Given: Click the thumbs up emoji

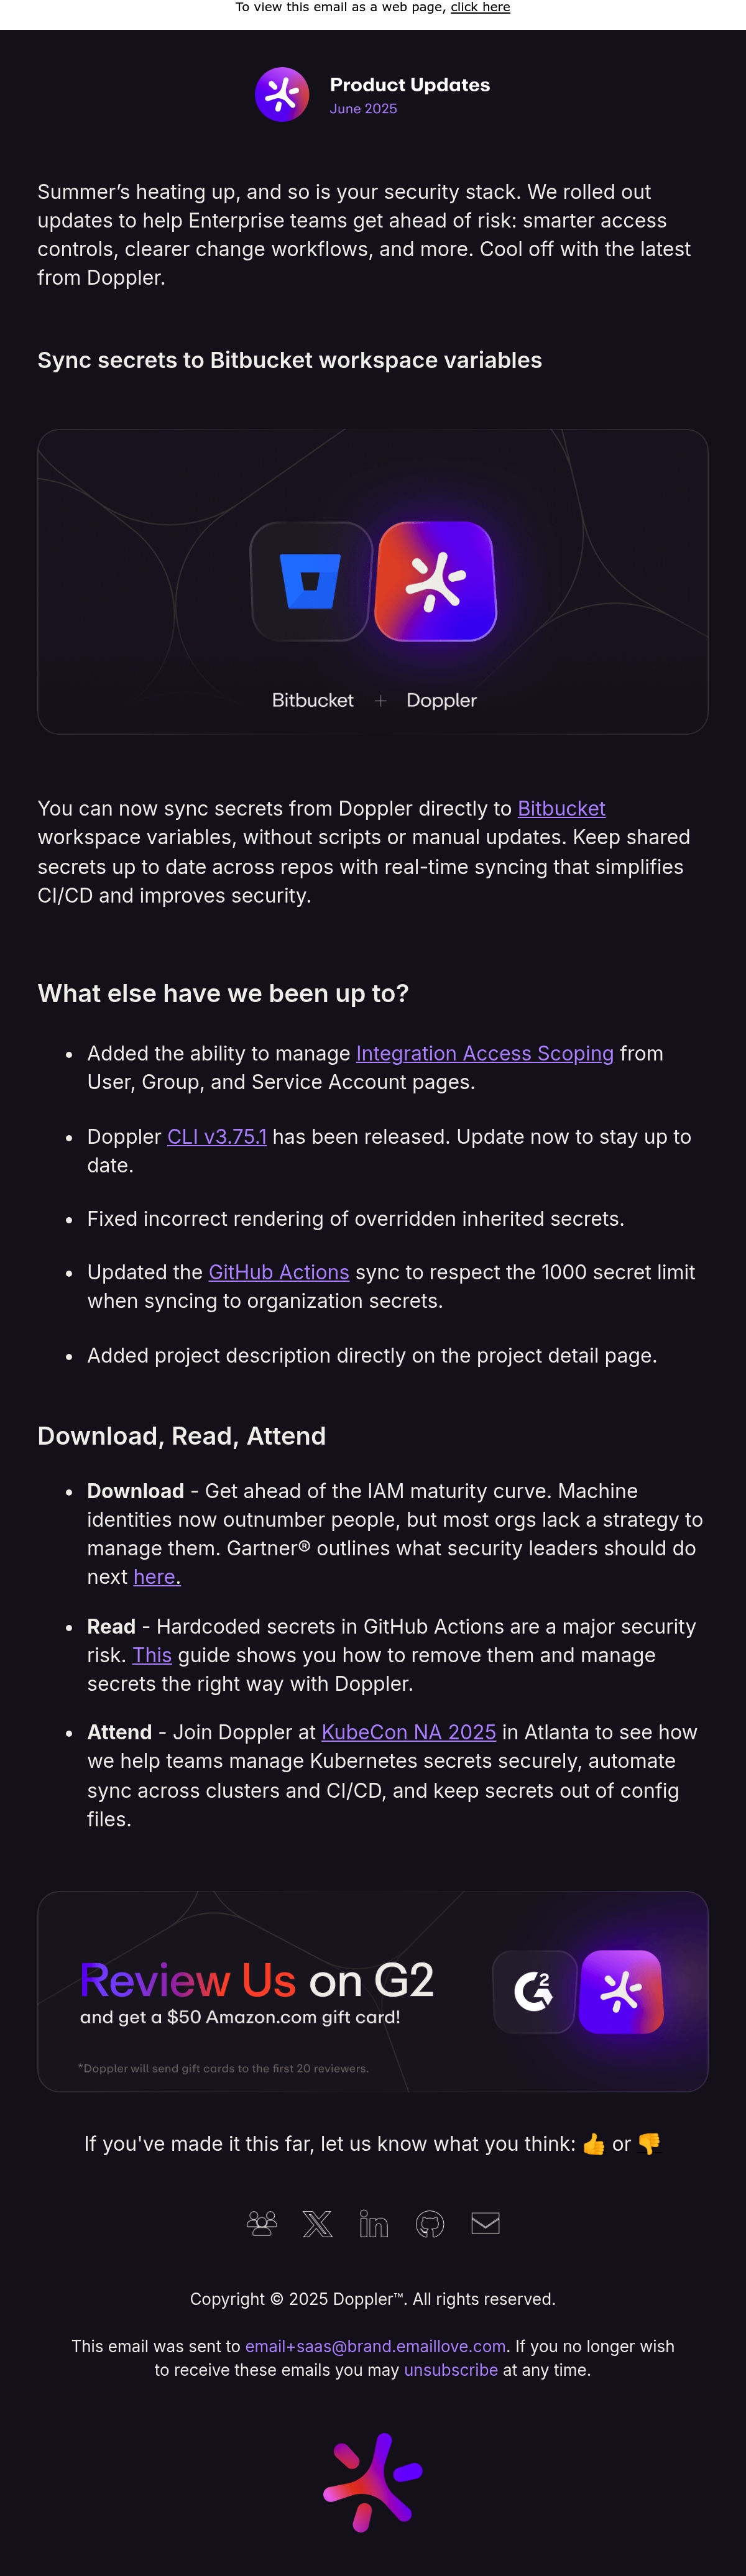Looking at the screenshot, I should click(x=594, y=2144).
